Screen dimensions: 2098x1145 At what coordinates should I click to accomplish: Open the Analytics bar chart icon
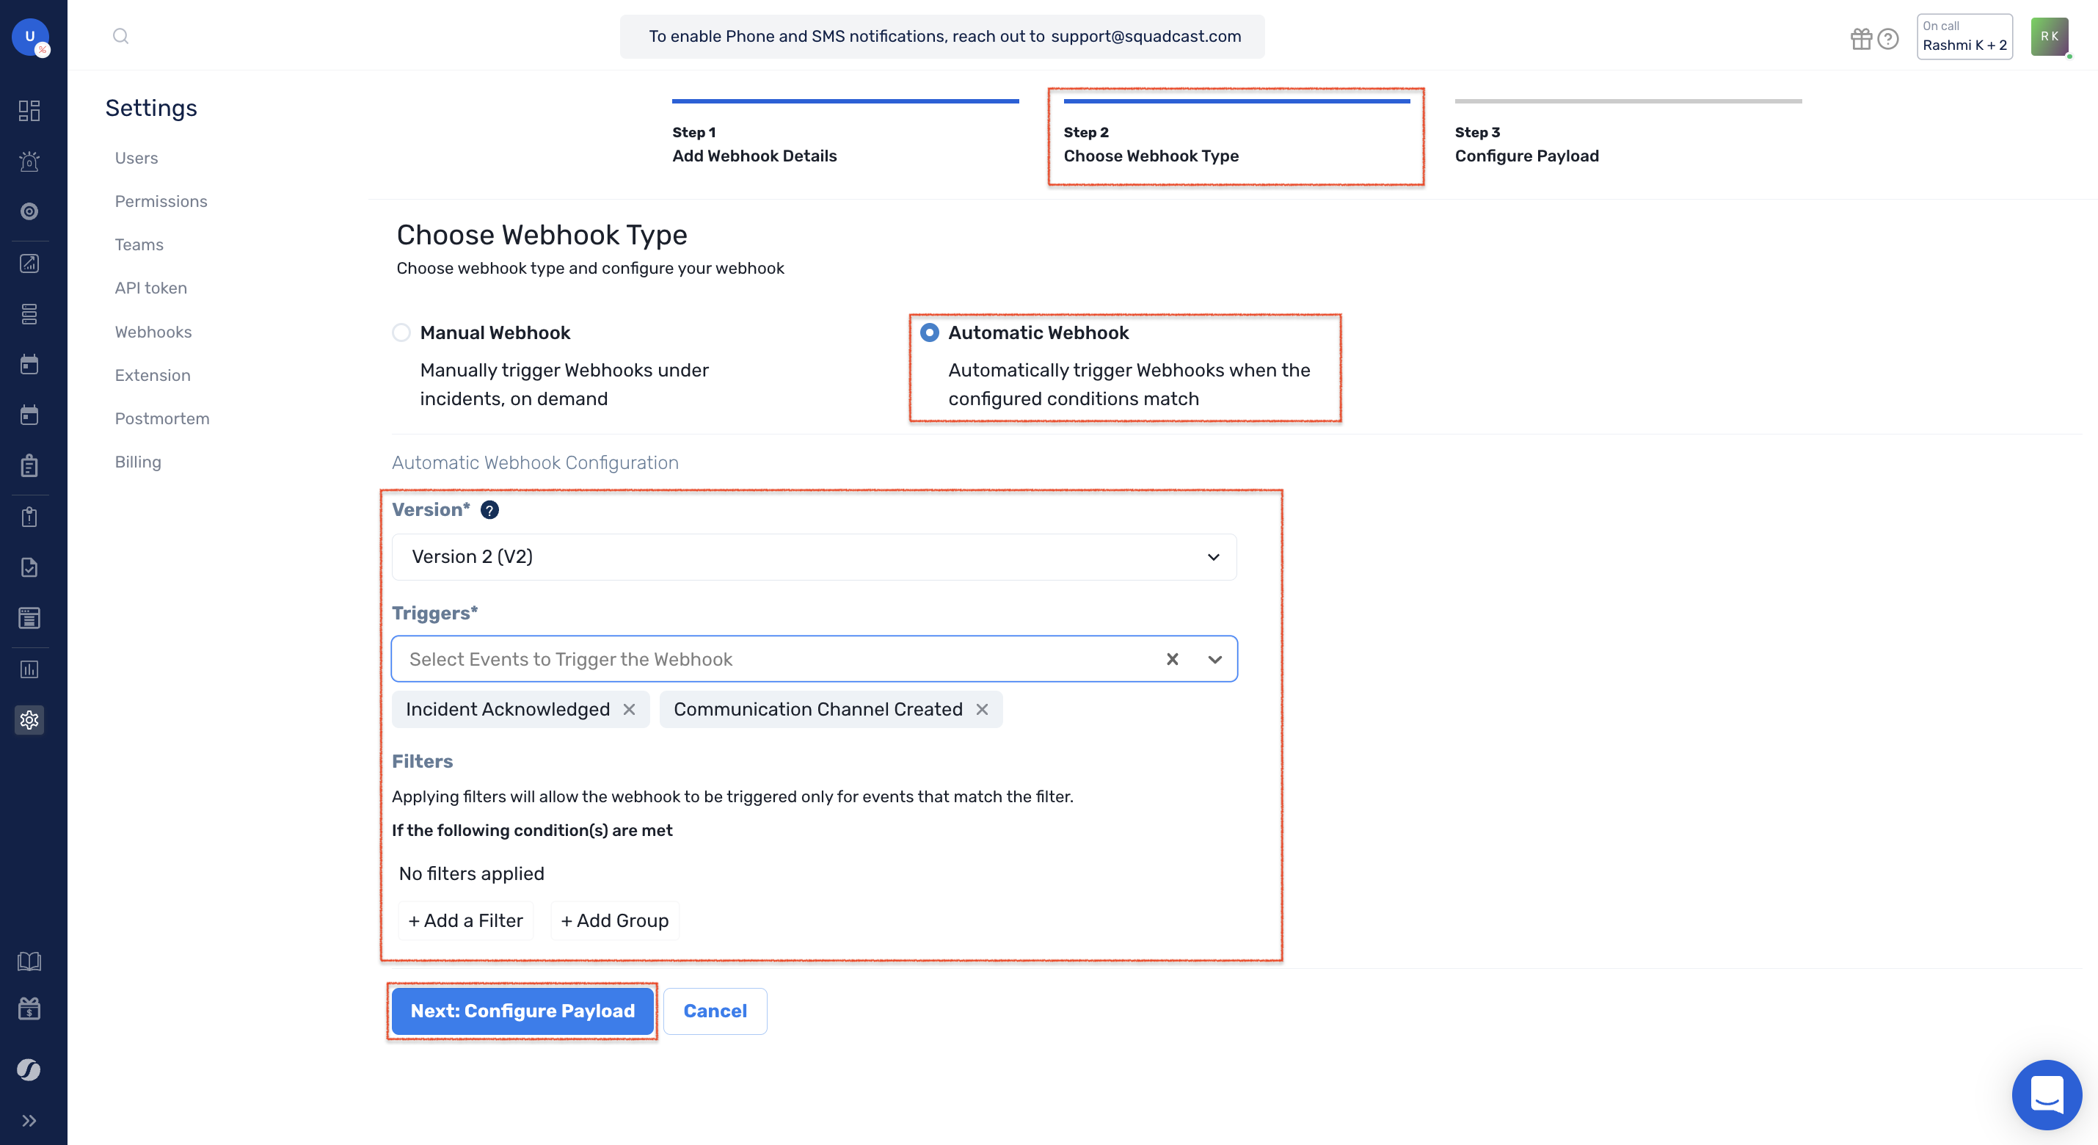coord(29,669)
